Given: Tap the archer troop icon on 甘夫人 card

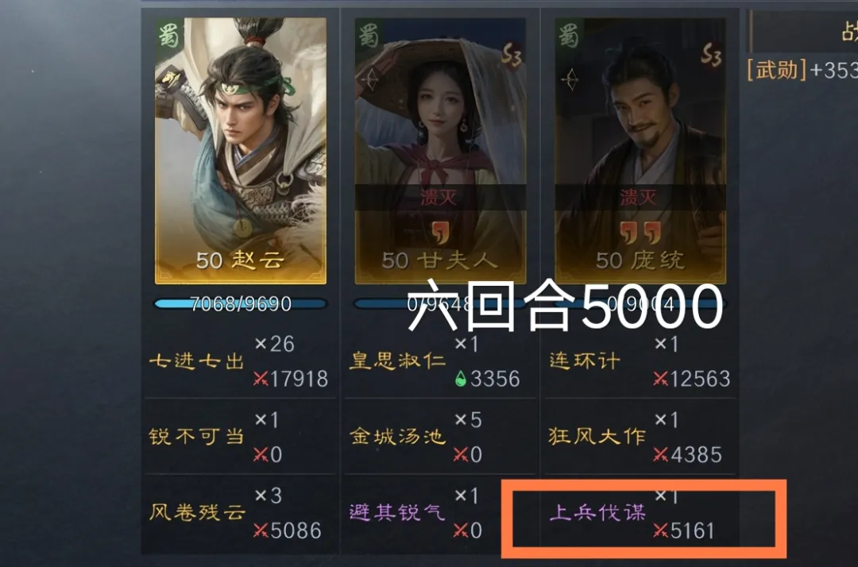Looking at the screenshot, I should 370,80.
